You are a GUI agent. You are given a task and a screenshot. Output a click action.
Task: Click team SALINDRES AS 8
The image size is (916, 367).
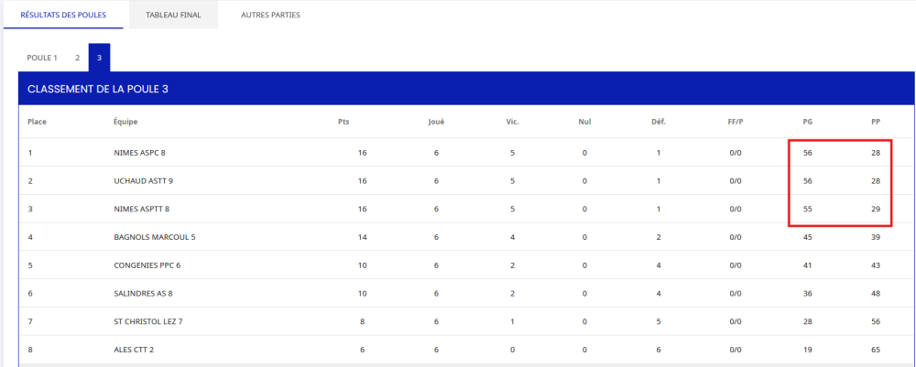tap(144, 294)
